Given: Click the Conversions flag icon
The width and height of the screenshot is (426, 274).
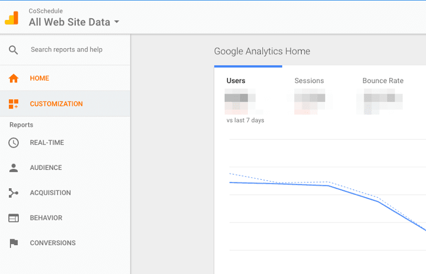Looking at the screenshot, I should [14, 243].
